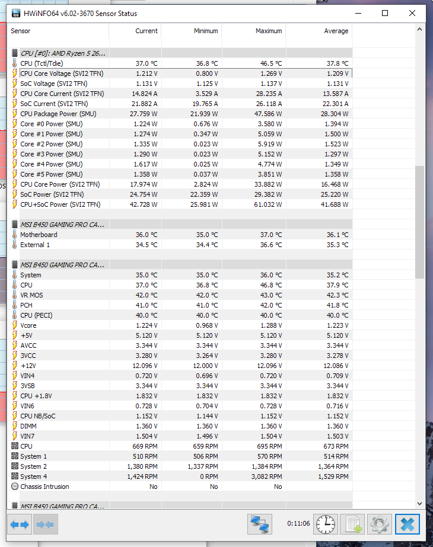Viewport: 433px width, 547px height.
Task: Click lightning icon beside Vcore
Action: coord(15,325)
